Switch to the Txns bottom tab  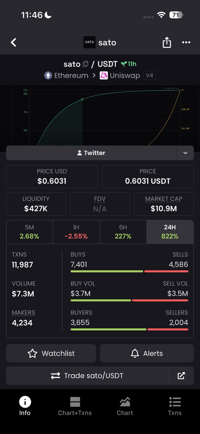click(x=175, y=406)
